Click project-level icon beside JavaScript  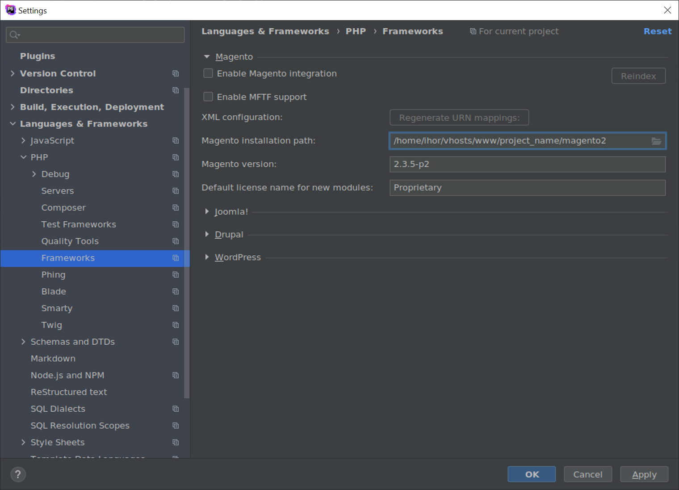tap(176, 140)
